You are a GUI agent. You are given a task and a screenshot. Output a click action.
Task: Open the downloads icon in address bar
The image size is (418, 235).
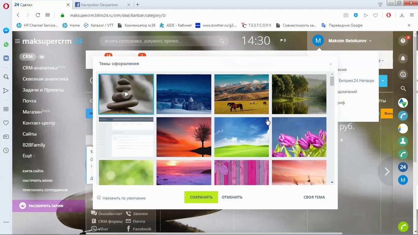point(402,15)
